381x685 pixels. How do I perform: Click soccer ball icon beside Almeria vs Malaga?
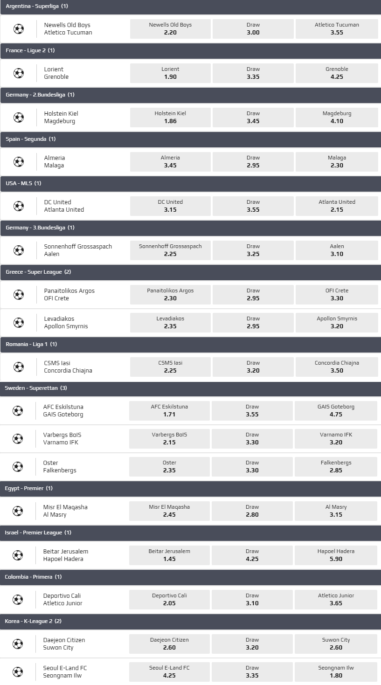[19, 162]
